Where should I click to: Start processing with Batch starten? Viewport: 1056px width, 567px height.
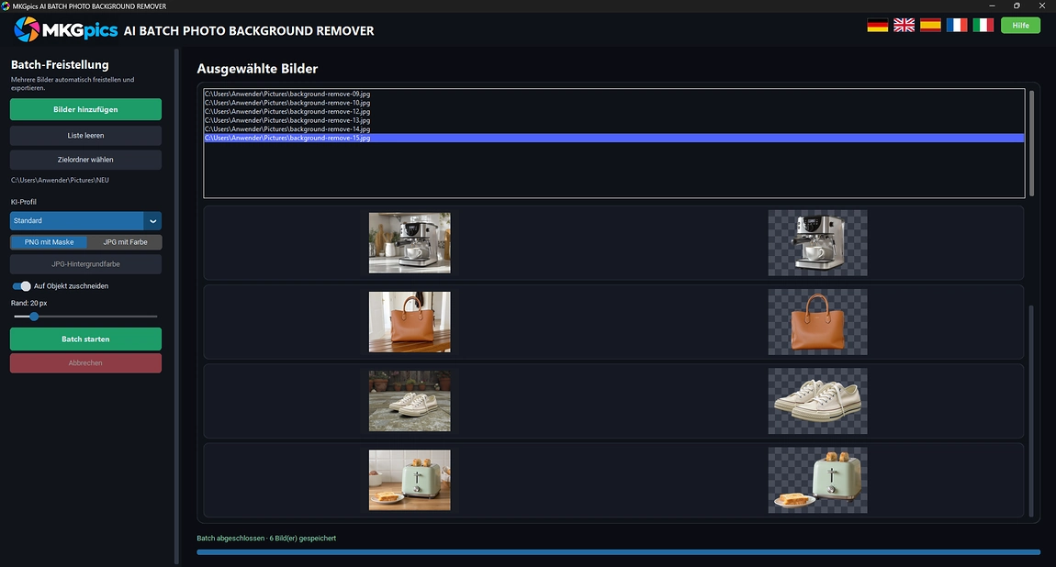(x=85, y=339)
